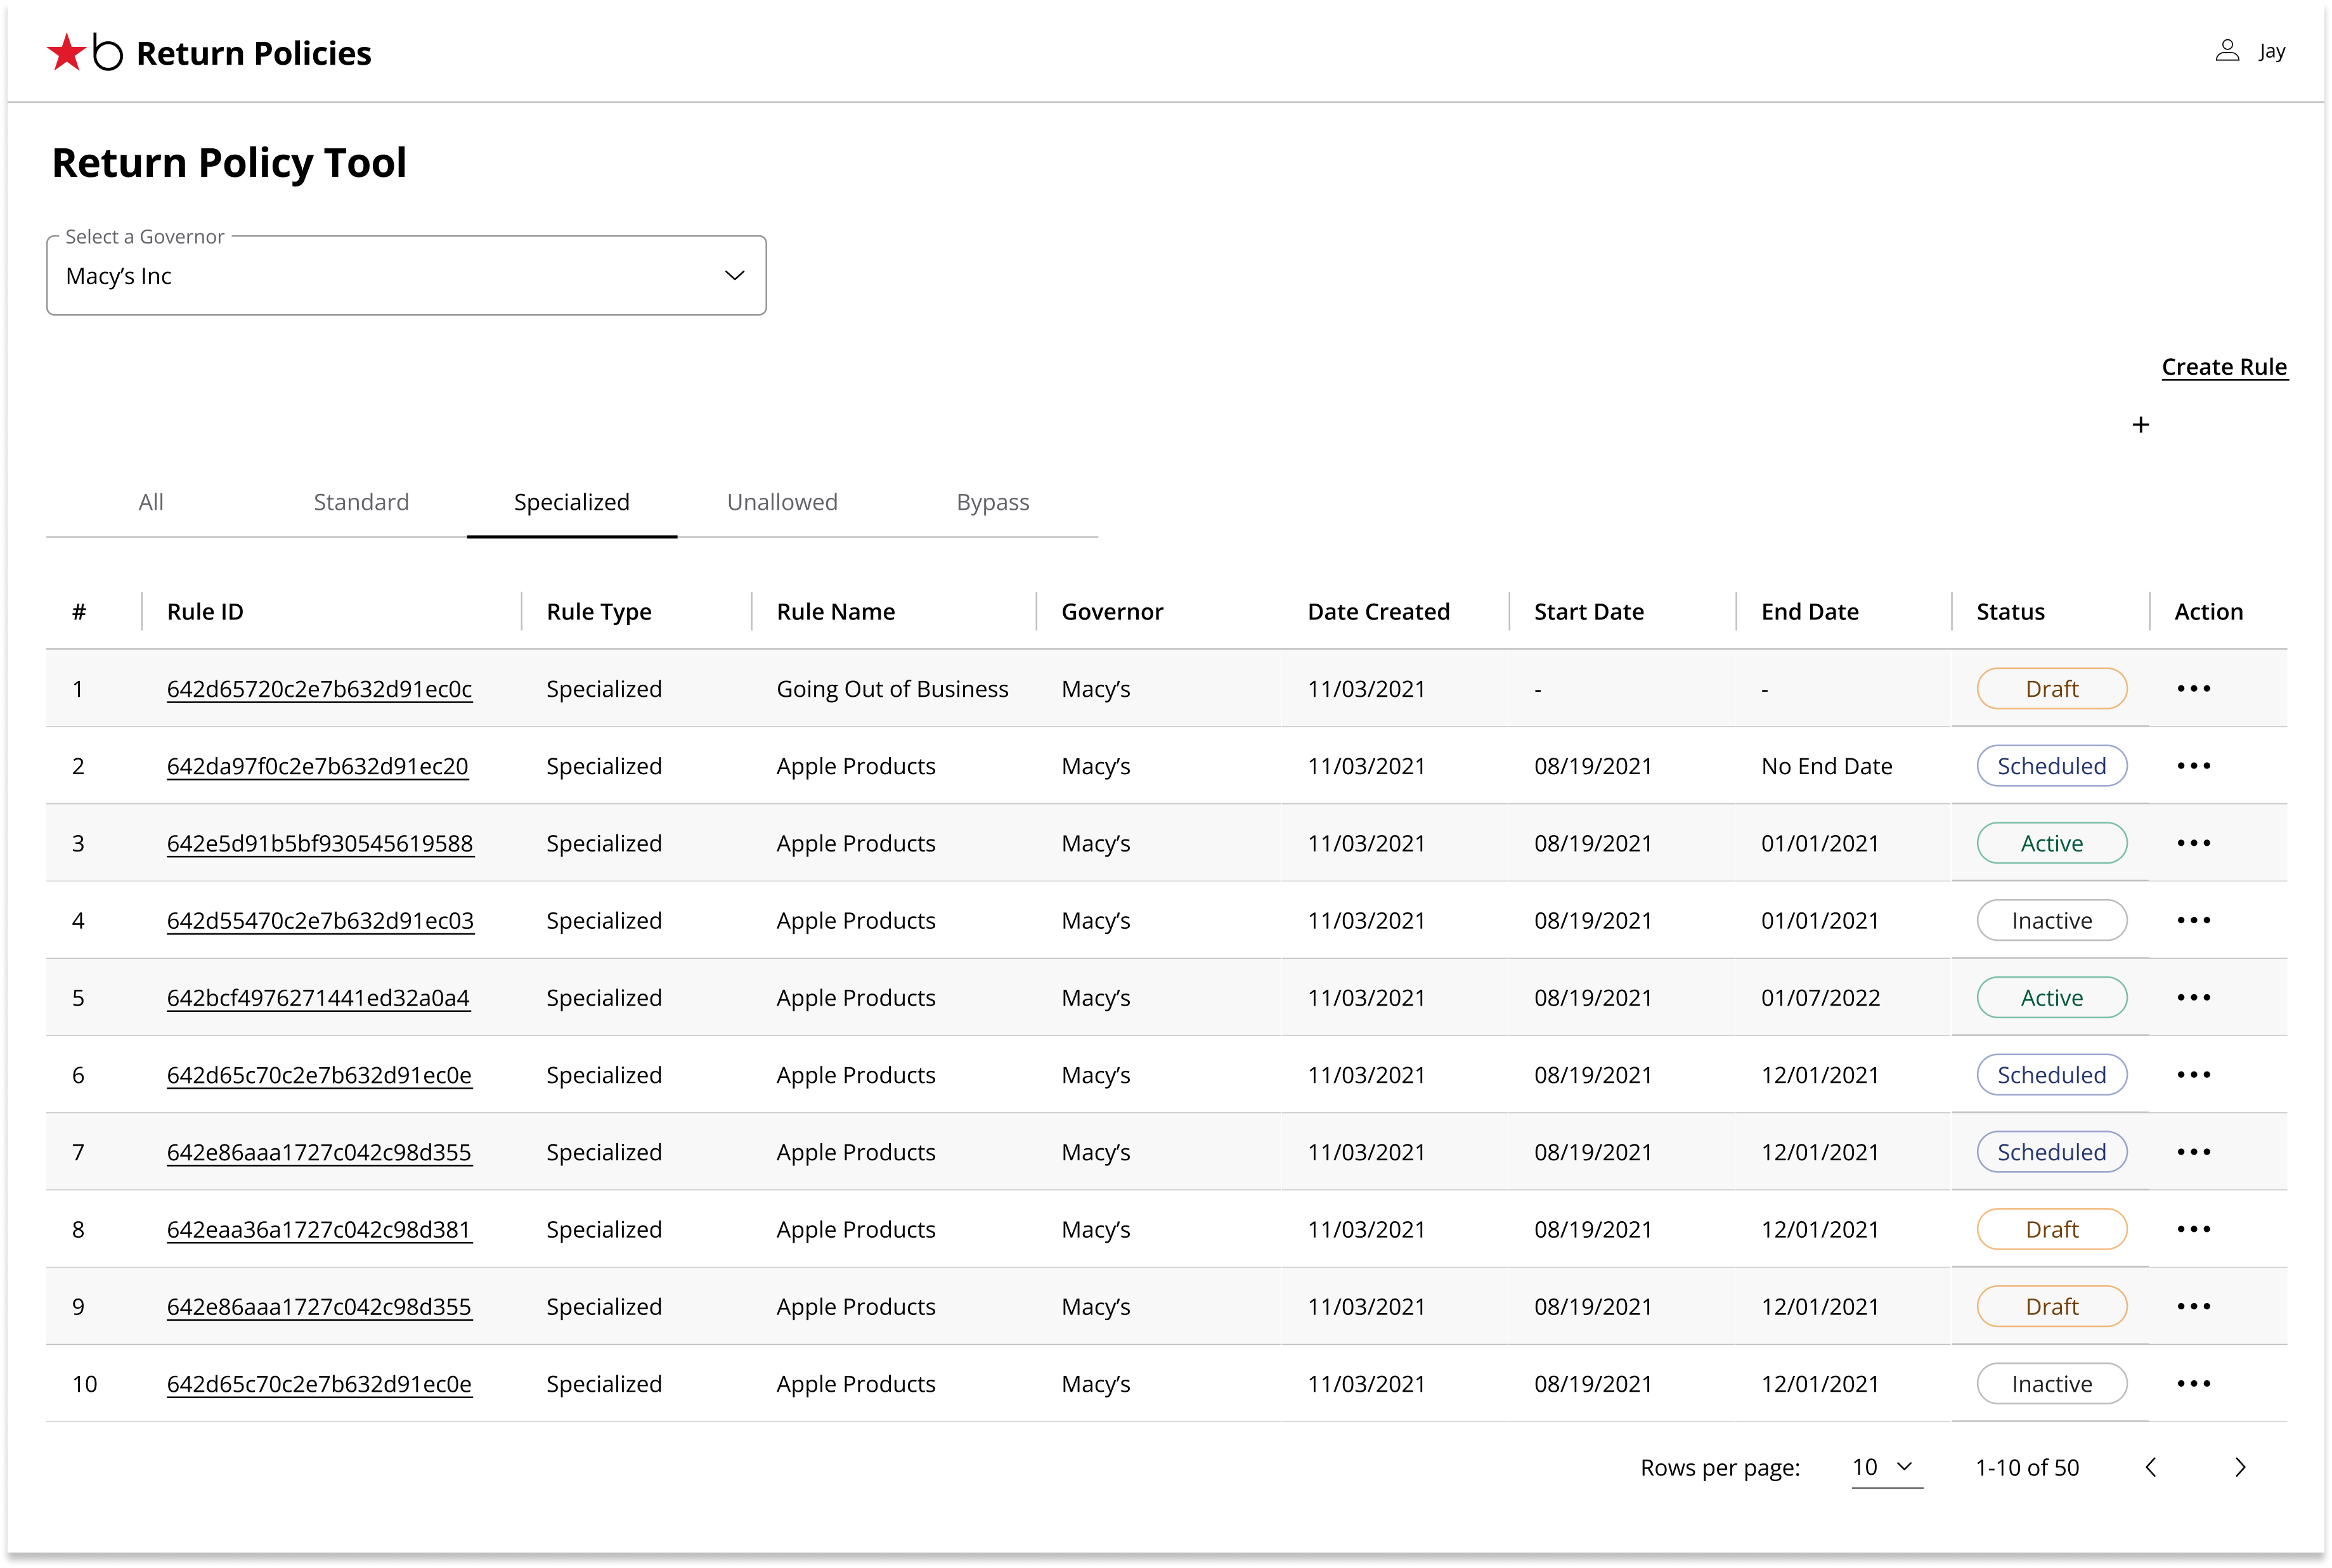Open actions menu for row 10
Viewport: 2332px width, 1568px height.
(x=2193, y=1384)
